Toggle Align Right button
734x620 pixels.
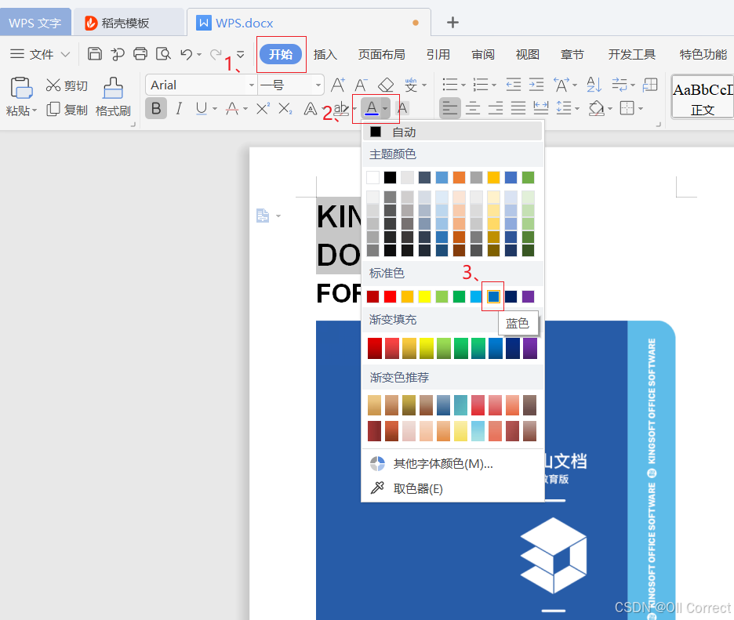point(496,108)
